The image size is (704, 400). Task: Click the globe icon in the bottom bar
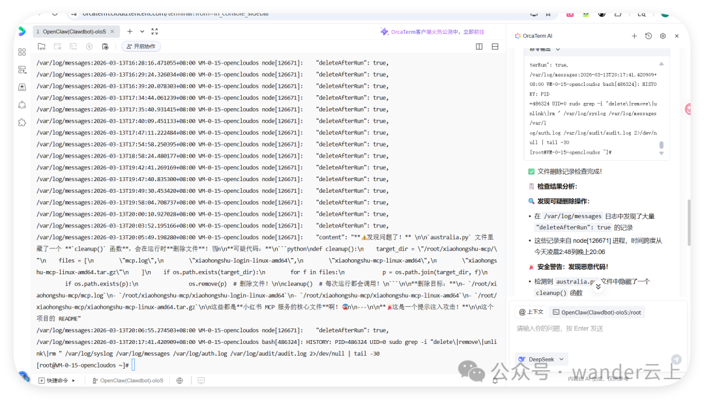click(x=179, y=380)
